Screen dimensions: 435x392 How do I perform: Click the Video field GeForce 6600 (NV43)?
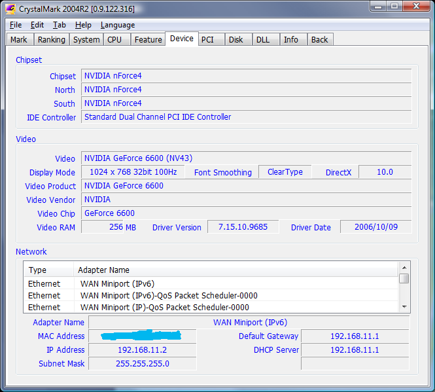[x=247, y=158]
